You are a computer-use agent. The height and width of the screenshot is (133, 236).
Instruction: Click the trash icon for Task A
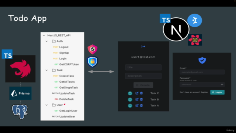point(141,105)
